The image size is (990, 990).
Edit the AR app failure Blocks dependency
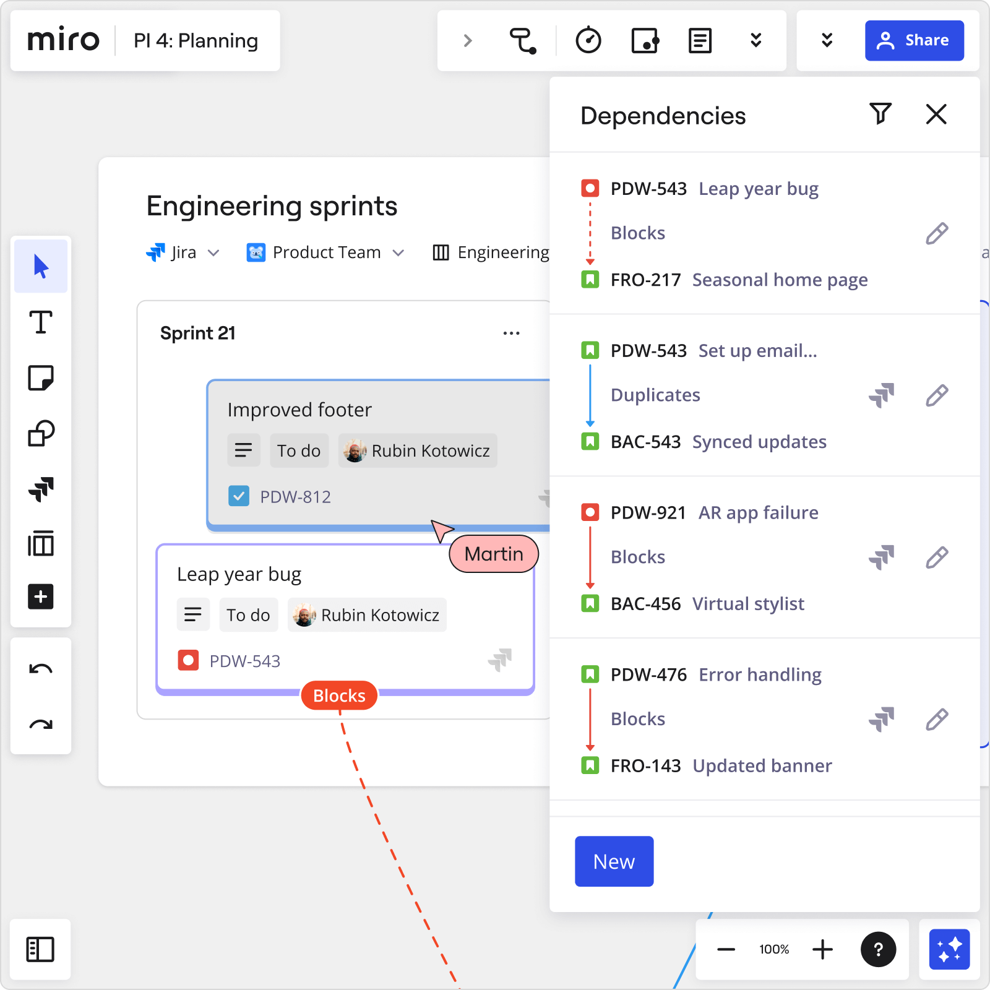click(x=937, y=557)
